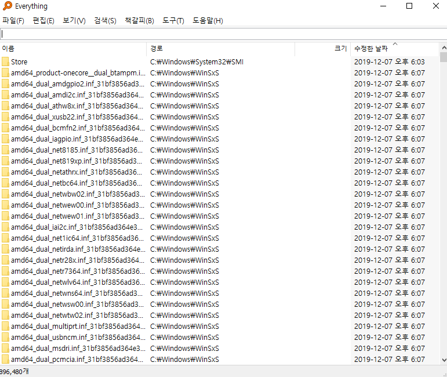Screen dimensions: 447x377
Task: Sort results by 수정한 날짜 column header
Action: [x=395, y=49]
